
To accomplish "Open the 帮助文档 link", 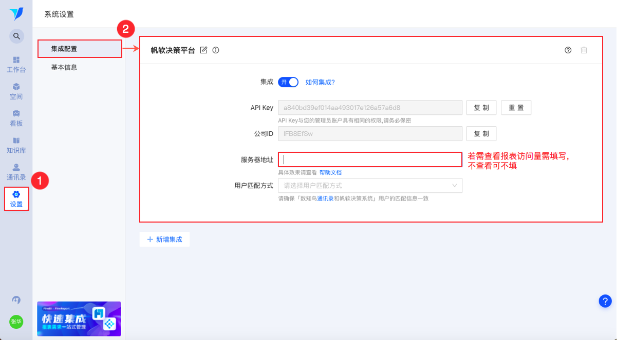I will click(x=330, y=172).
